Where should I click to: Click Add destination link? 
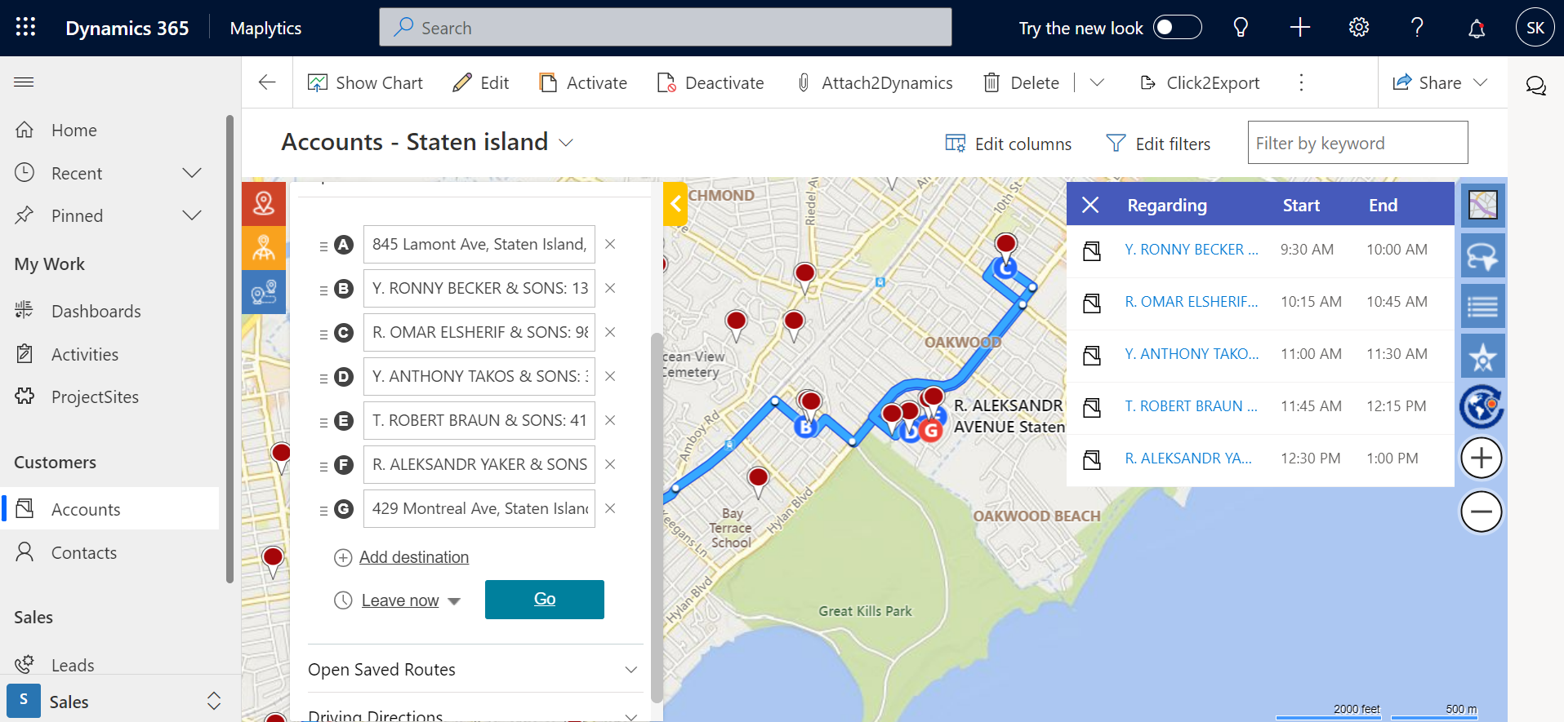coord(414,557)
